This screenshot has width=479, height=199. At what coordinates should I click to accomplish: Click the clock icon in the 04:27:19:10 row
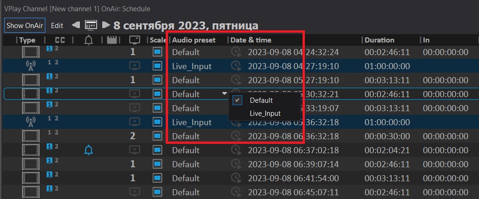[236, 66]
